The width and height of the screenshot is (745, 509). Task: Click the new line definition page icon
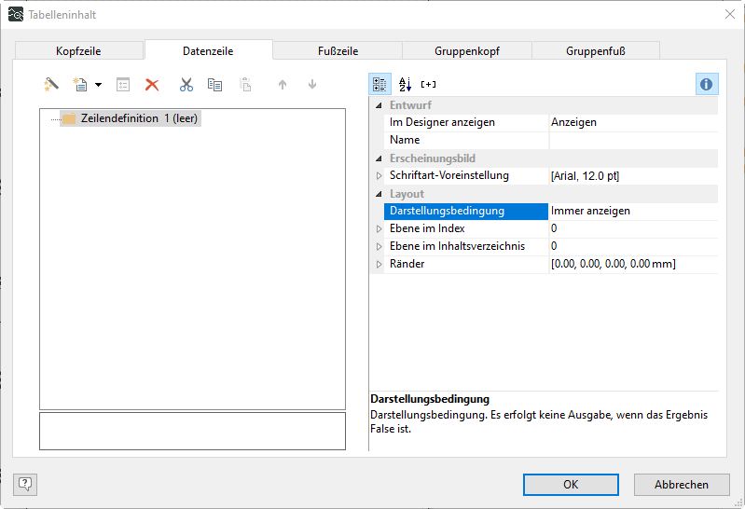[80, 85]
